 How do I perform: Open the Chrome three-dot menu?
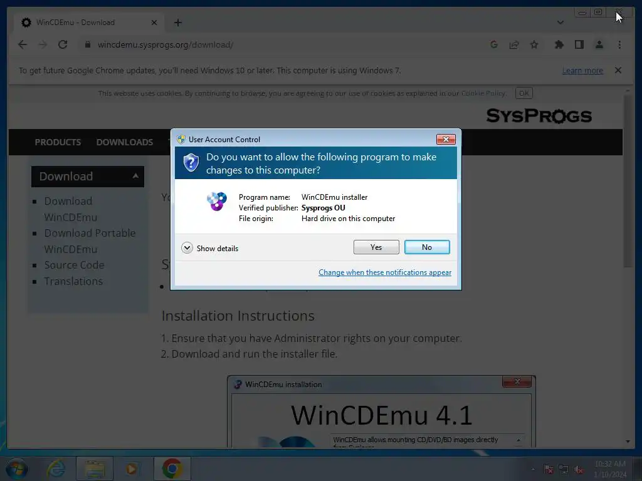(x=619, y=44)
